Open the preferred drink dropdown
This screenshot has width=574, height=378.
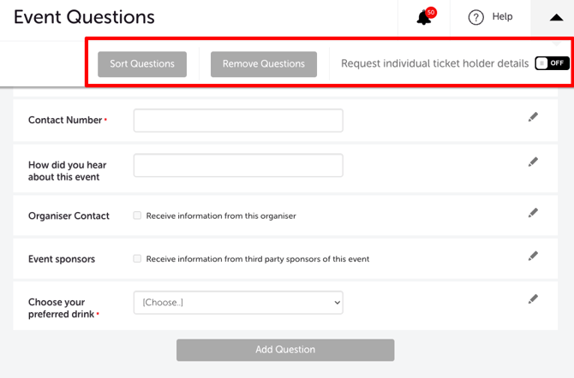click(238, 303)
